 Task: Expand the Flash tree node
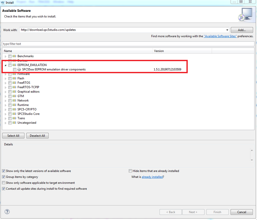coord(6,79)
